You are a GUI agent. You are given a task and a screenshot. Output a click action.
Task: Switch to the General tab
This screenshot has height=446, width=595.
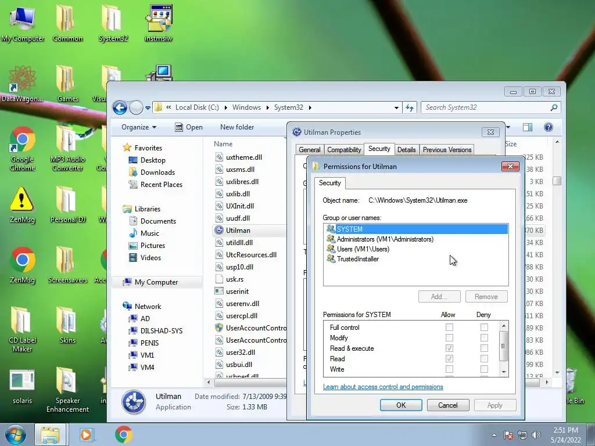[x=310, y=150]
